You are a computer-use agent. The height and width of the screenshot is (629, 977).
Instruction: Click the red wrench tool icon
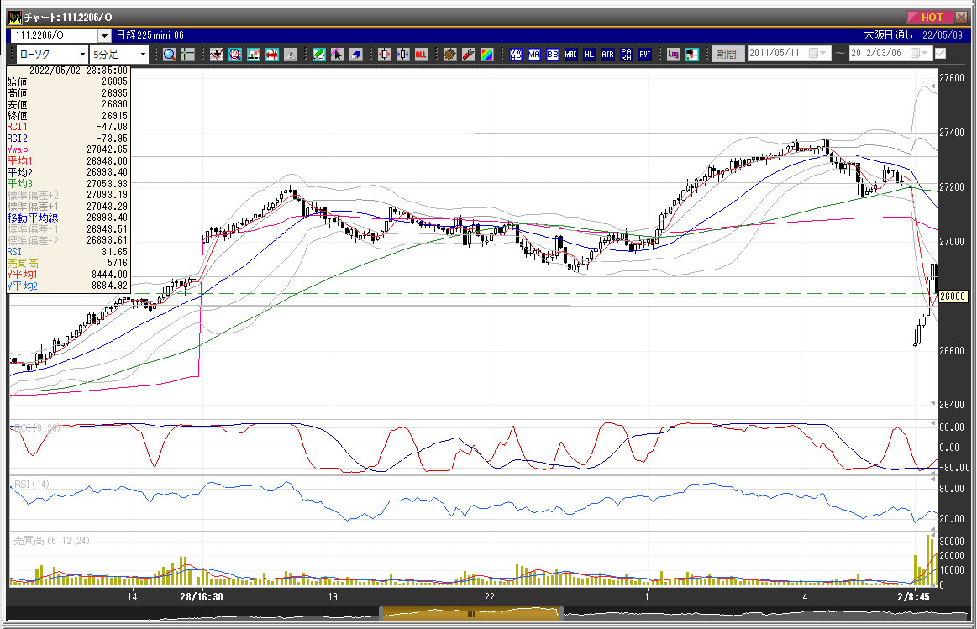(469, 55)
